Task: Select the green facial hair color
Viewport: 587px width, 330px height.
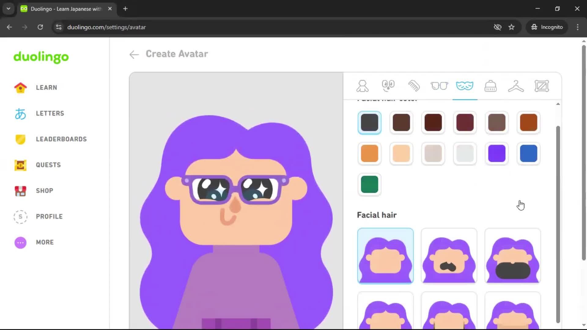Action: [369, 185]
